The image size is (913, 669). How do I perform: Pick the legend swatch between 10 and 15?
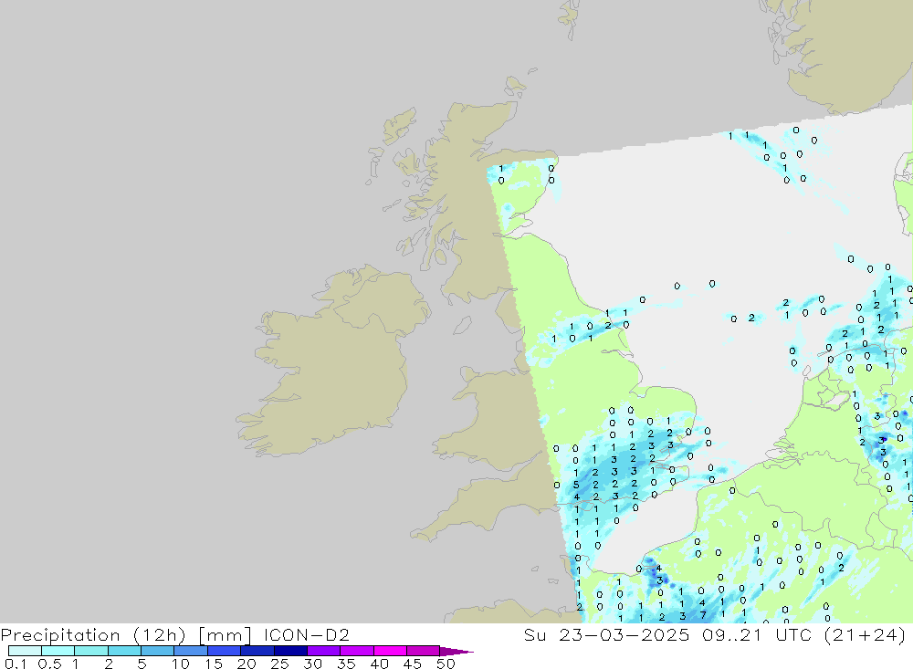pos(191,651)
